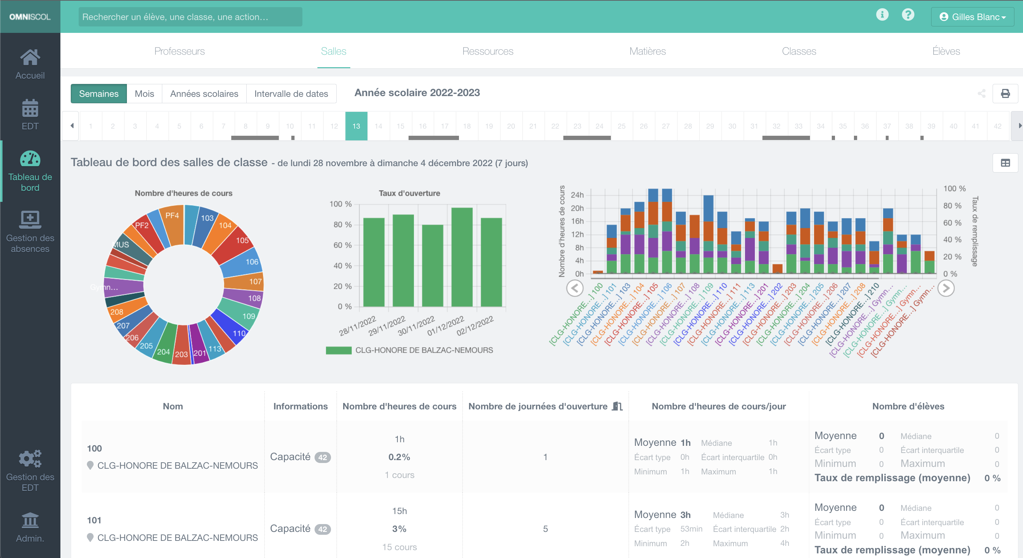The height and width of the screenshot is (558, 1023).
Task: Open the Gilles Blanc user dropdown
Action: [x=972, y=17]
